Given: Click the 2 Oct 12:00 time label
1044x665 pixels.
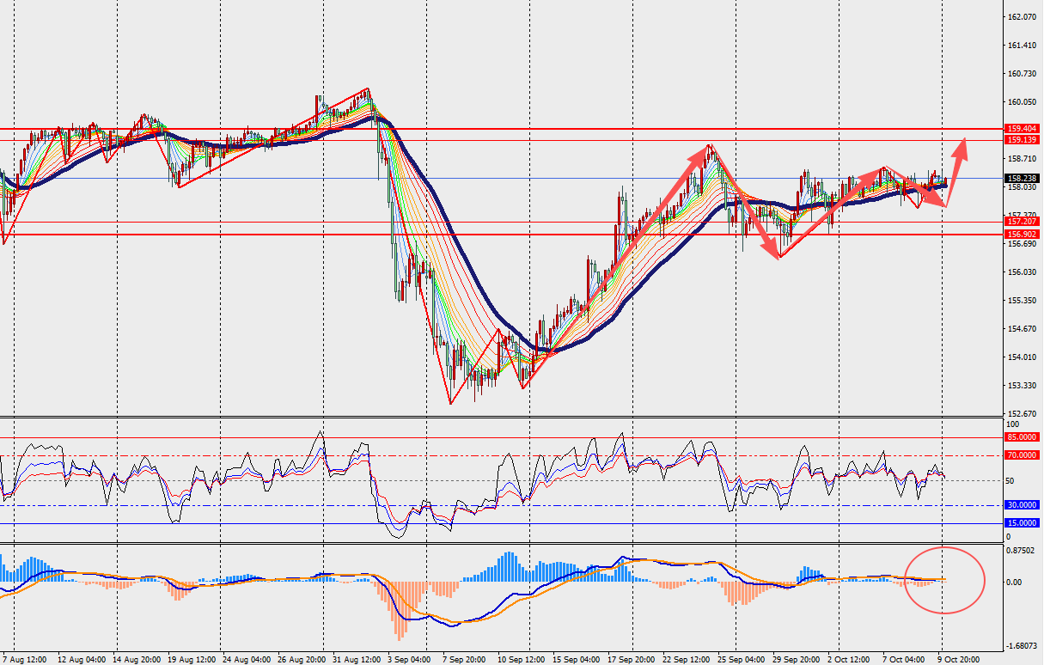Looking at the screenshot, I should (850, 659).
